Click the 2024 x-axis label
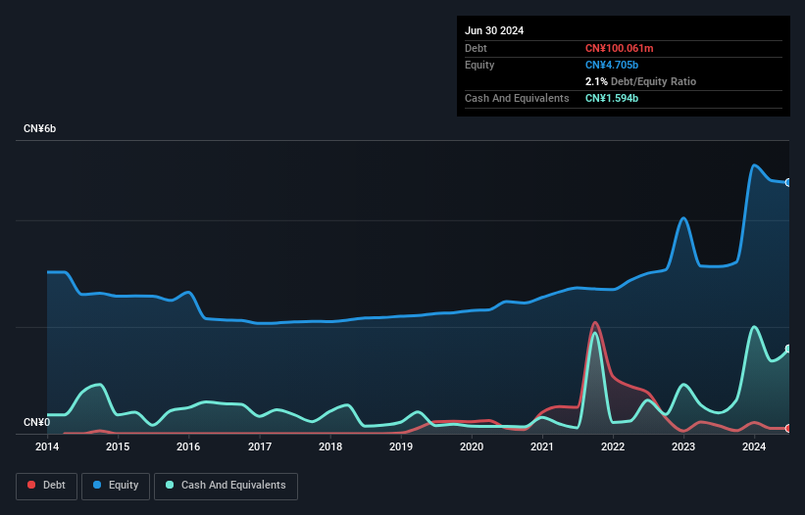Viewport: 805px width, 515px height. pyautogui.click(x=754, y=446)
